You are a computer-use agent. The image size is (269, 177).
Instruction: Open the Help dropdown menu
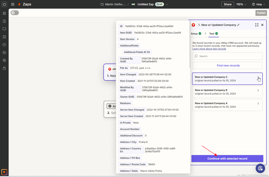(258, 5)
